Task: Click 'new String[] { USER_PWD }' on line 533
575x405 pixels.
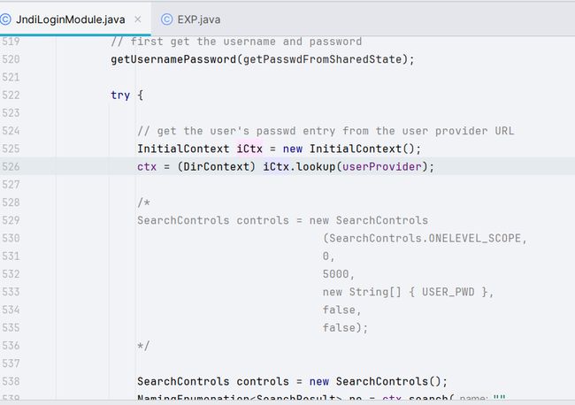Action: point(405,292)
